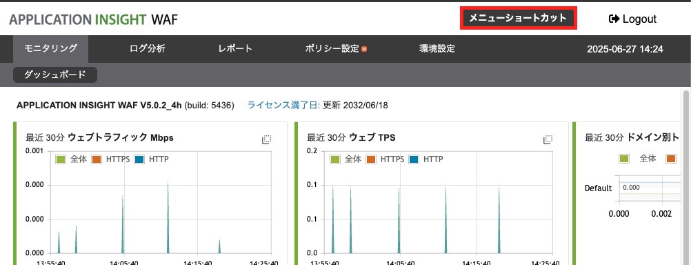The image size is (691, 265).
Task: Open the ポリシー設定 menu
Action: click(332, 48)
